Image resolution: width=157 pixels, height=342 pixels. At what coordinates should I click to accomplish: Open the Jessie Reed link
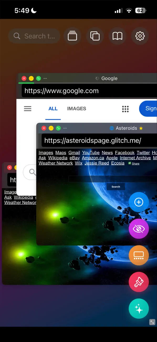tap(97, 163)
